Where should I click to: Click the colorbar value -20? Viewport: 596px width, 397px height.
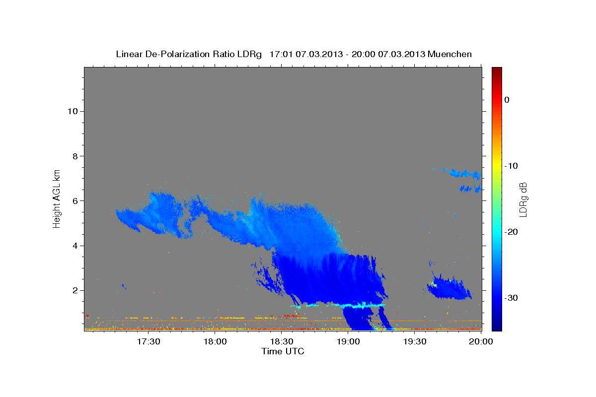coord(511,232)
